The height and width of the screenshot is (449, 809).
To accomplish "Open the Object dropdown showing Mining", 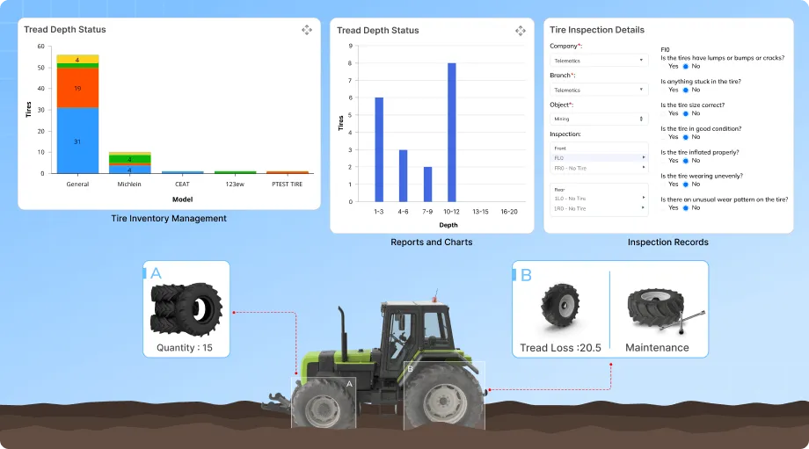I will (599, 119).
